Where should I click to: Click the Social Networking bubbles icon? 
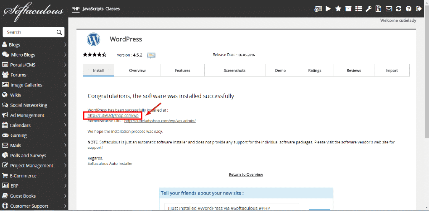pos(5,105)
